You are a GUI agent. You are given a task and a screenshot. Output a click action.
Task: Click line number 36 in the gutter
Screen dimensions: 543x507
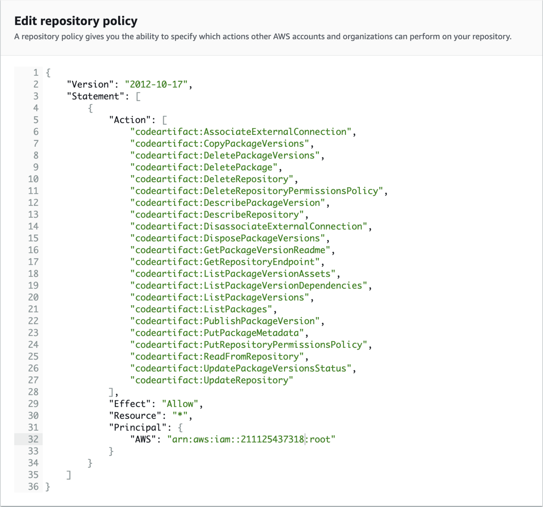[33, 487]
